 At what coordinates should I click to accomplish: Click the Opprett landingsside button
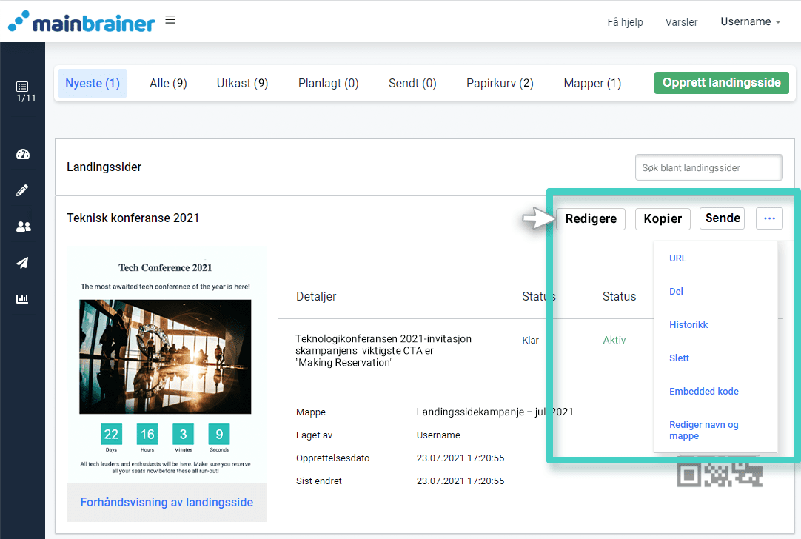pos(721,83)
